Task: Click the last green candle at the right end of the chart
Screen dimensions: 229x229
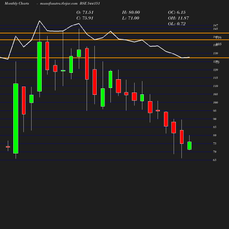Action: (190, 146)
